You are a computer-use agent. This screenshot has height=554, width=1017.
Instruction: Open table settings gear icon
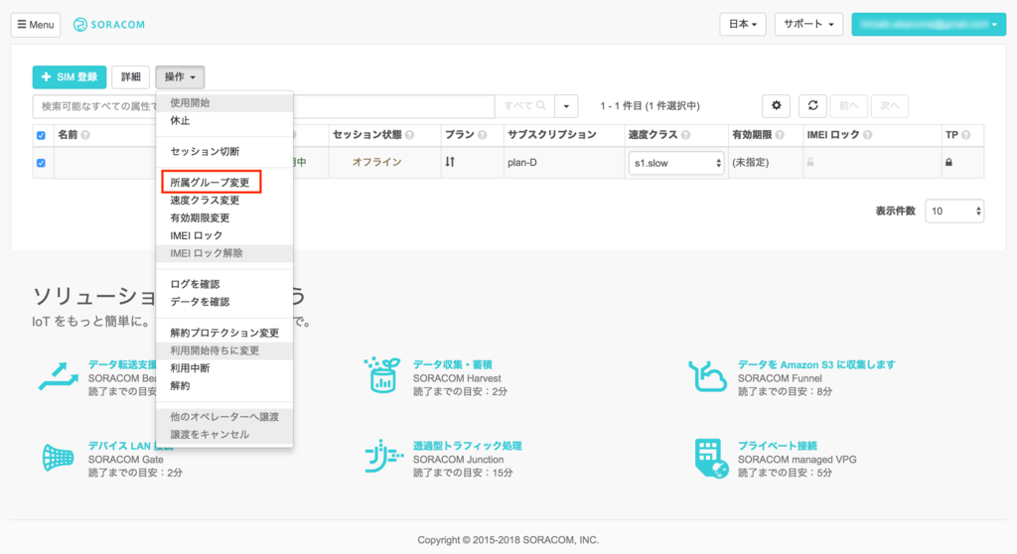pos(776,105)
